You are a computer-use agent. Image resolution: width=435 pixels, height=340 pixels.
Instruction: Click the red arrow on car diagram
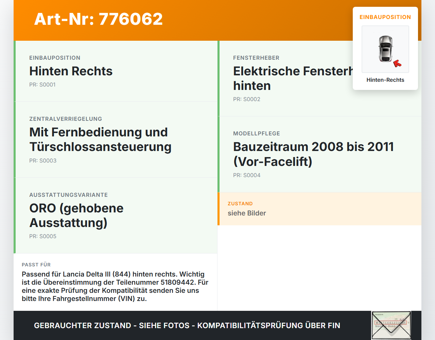click(x=397, y=63)
